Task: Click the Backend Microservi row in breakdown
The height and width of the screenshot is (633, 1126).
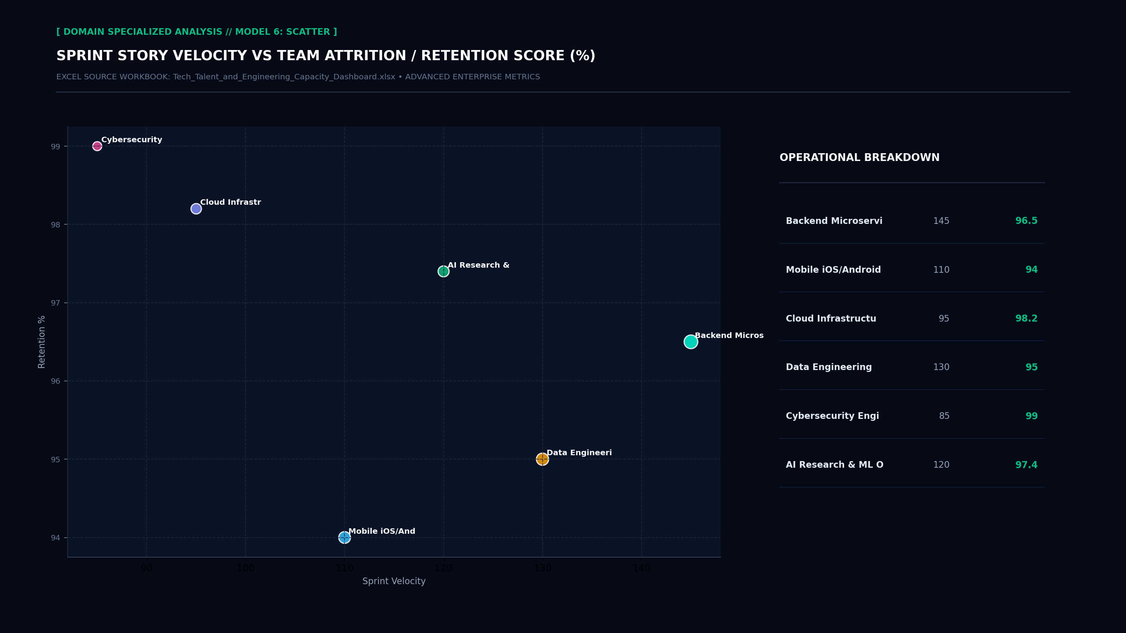Action: (911, 221)
